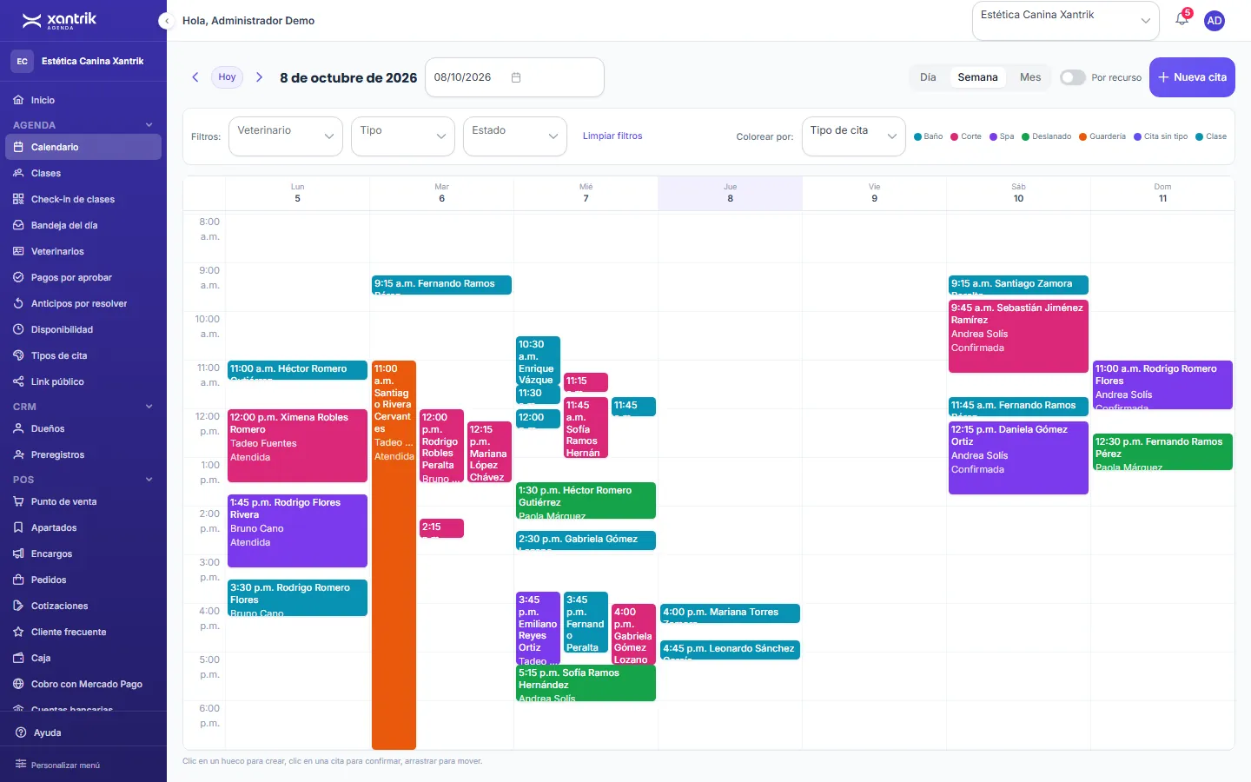The width and height of the screenshot is (1251, 782).
Task: Open the Estado filter dropdown
Action: pos(515,136)
